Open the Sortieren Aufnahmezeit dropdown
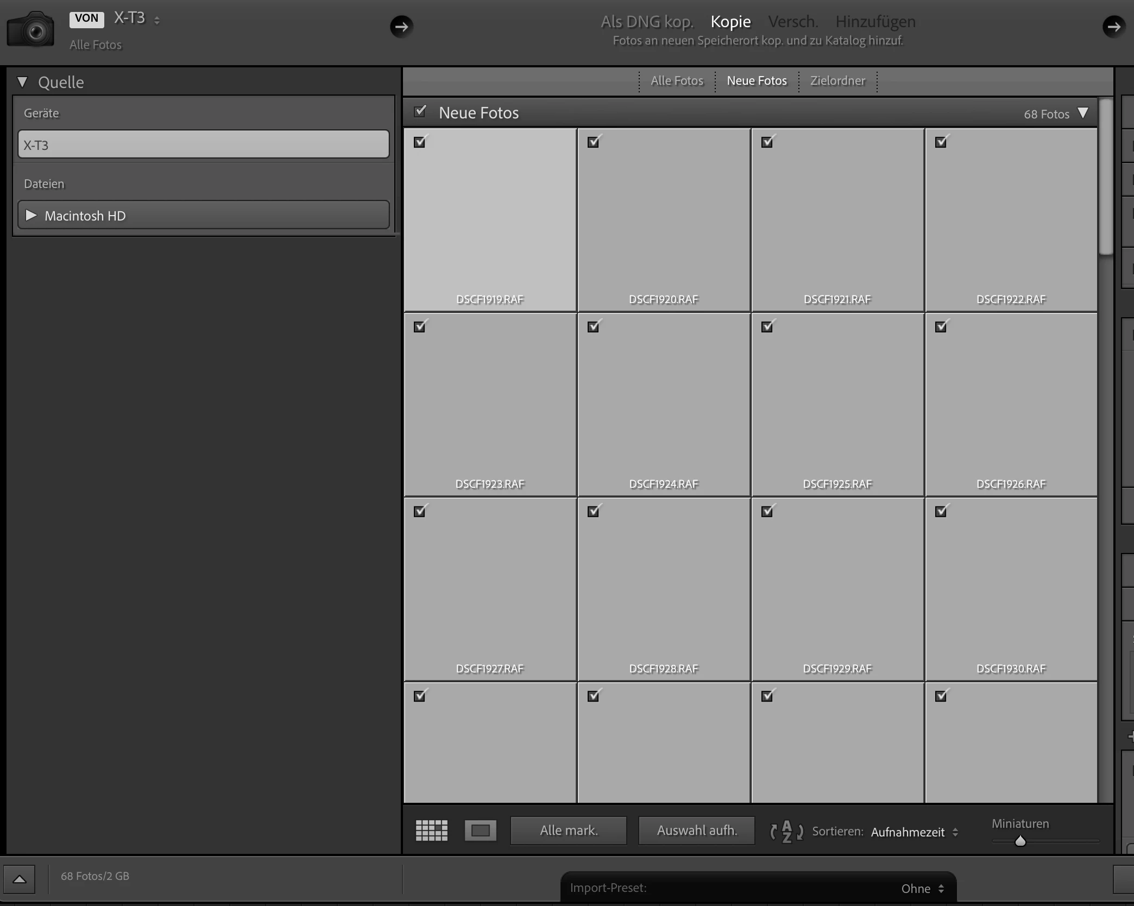The width and height of the screenshot is (1134, 906). [x=915, y=832]
